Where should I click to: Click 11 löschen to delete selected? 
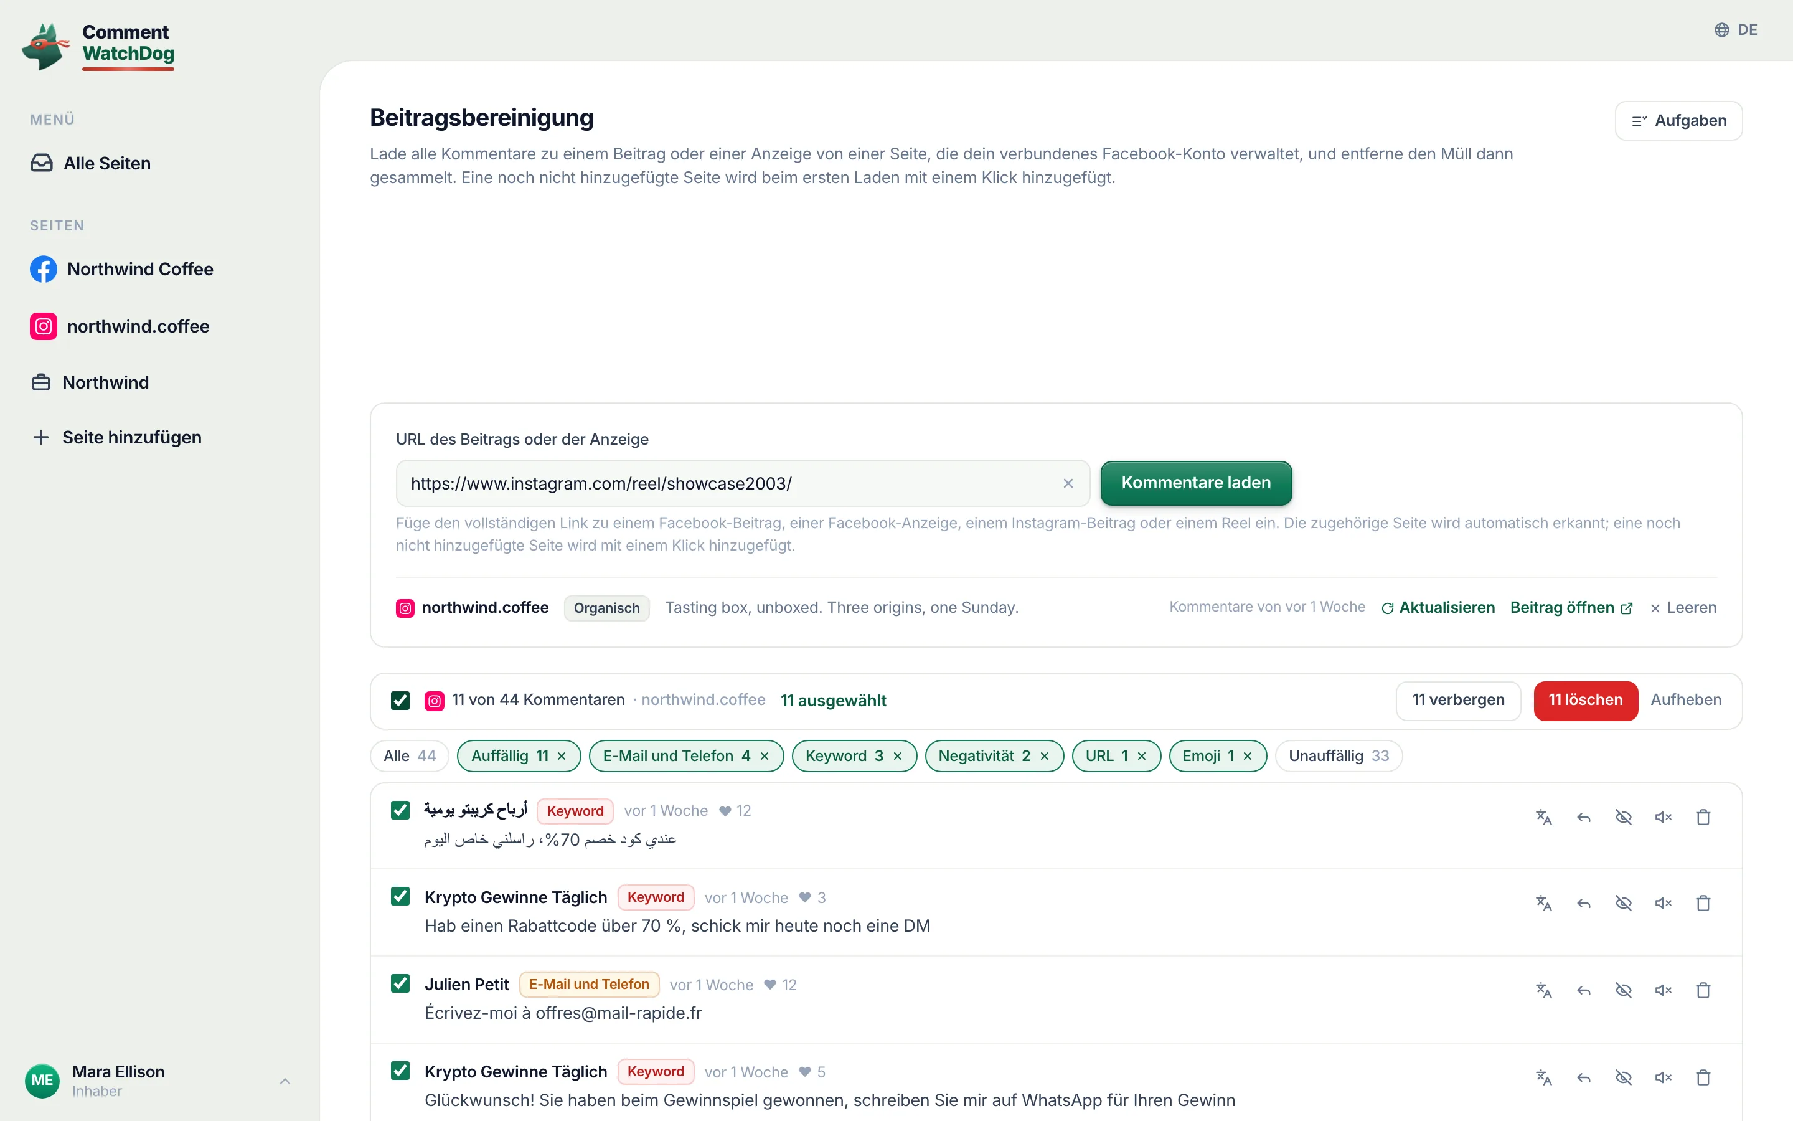click(1586, 701)
